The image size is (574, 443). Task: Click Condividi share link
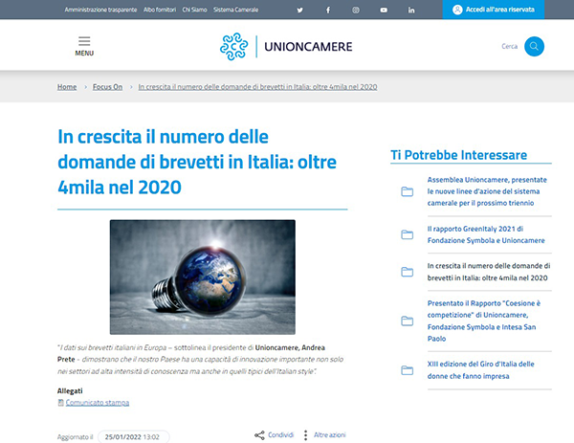click(x=280, y=435)
